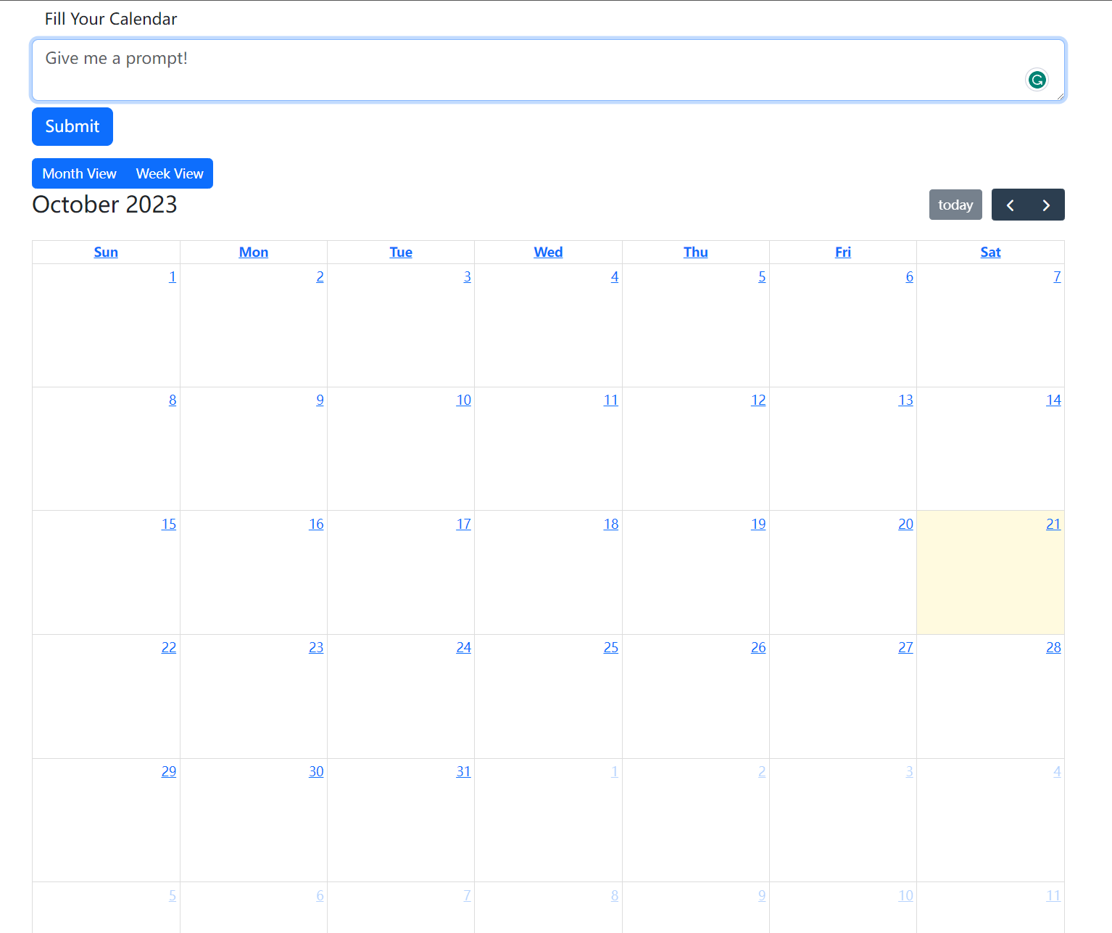Open the Sat column header link
Screen dimensions: 1112x933
tap(990, 252)
